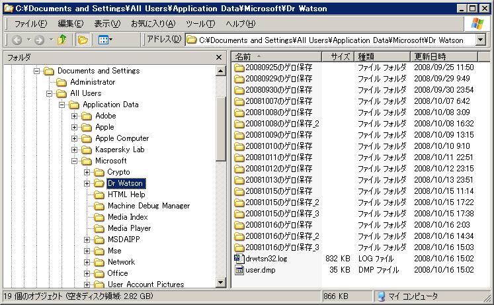Select the 20081013のゲロ保存 folder icon
This screenshot has height=305, width=494.
[239, 180]
